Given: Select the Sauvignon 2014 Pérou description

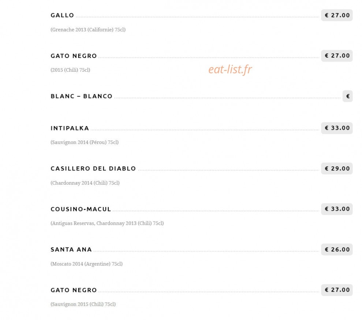Looking at the screenshot, I should coord(85,143).
